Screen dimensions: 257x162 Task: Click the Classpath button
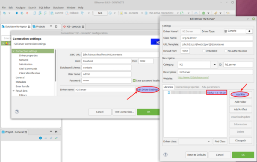[x=240, y=140]
